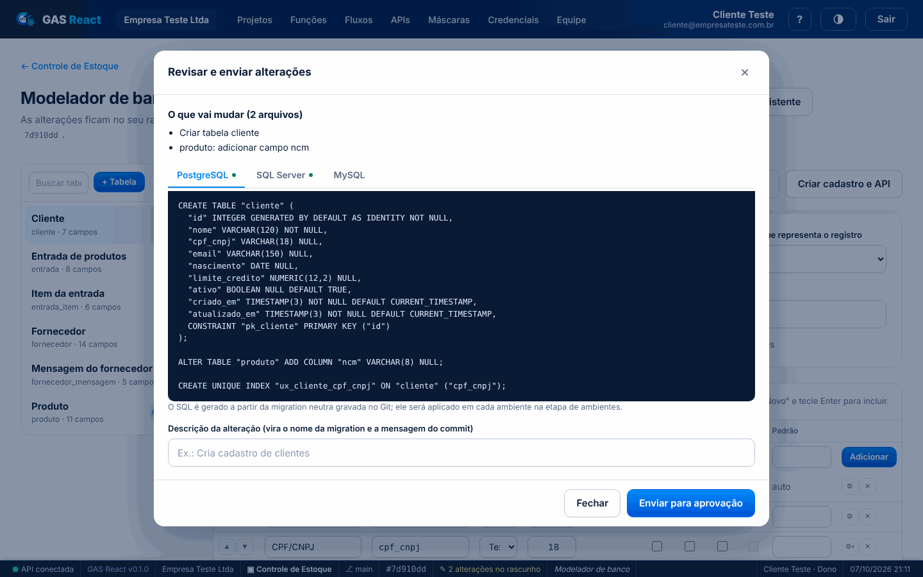Image resolution: width=923 pixels, height=577 pixels.
Task: Click API conectada status indicator
Action: coord(43,569)
